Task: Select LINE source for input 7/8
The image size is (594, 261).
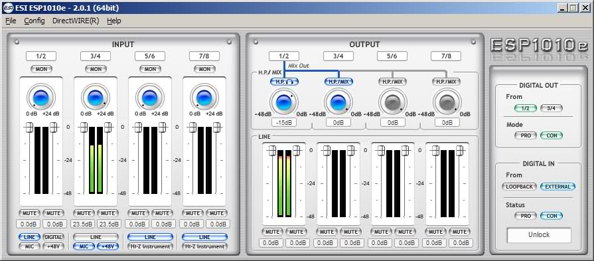Action: coord(204,237)
